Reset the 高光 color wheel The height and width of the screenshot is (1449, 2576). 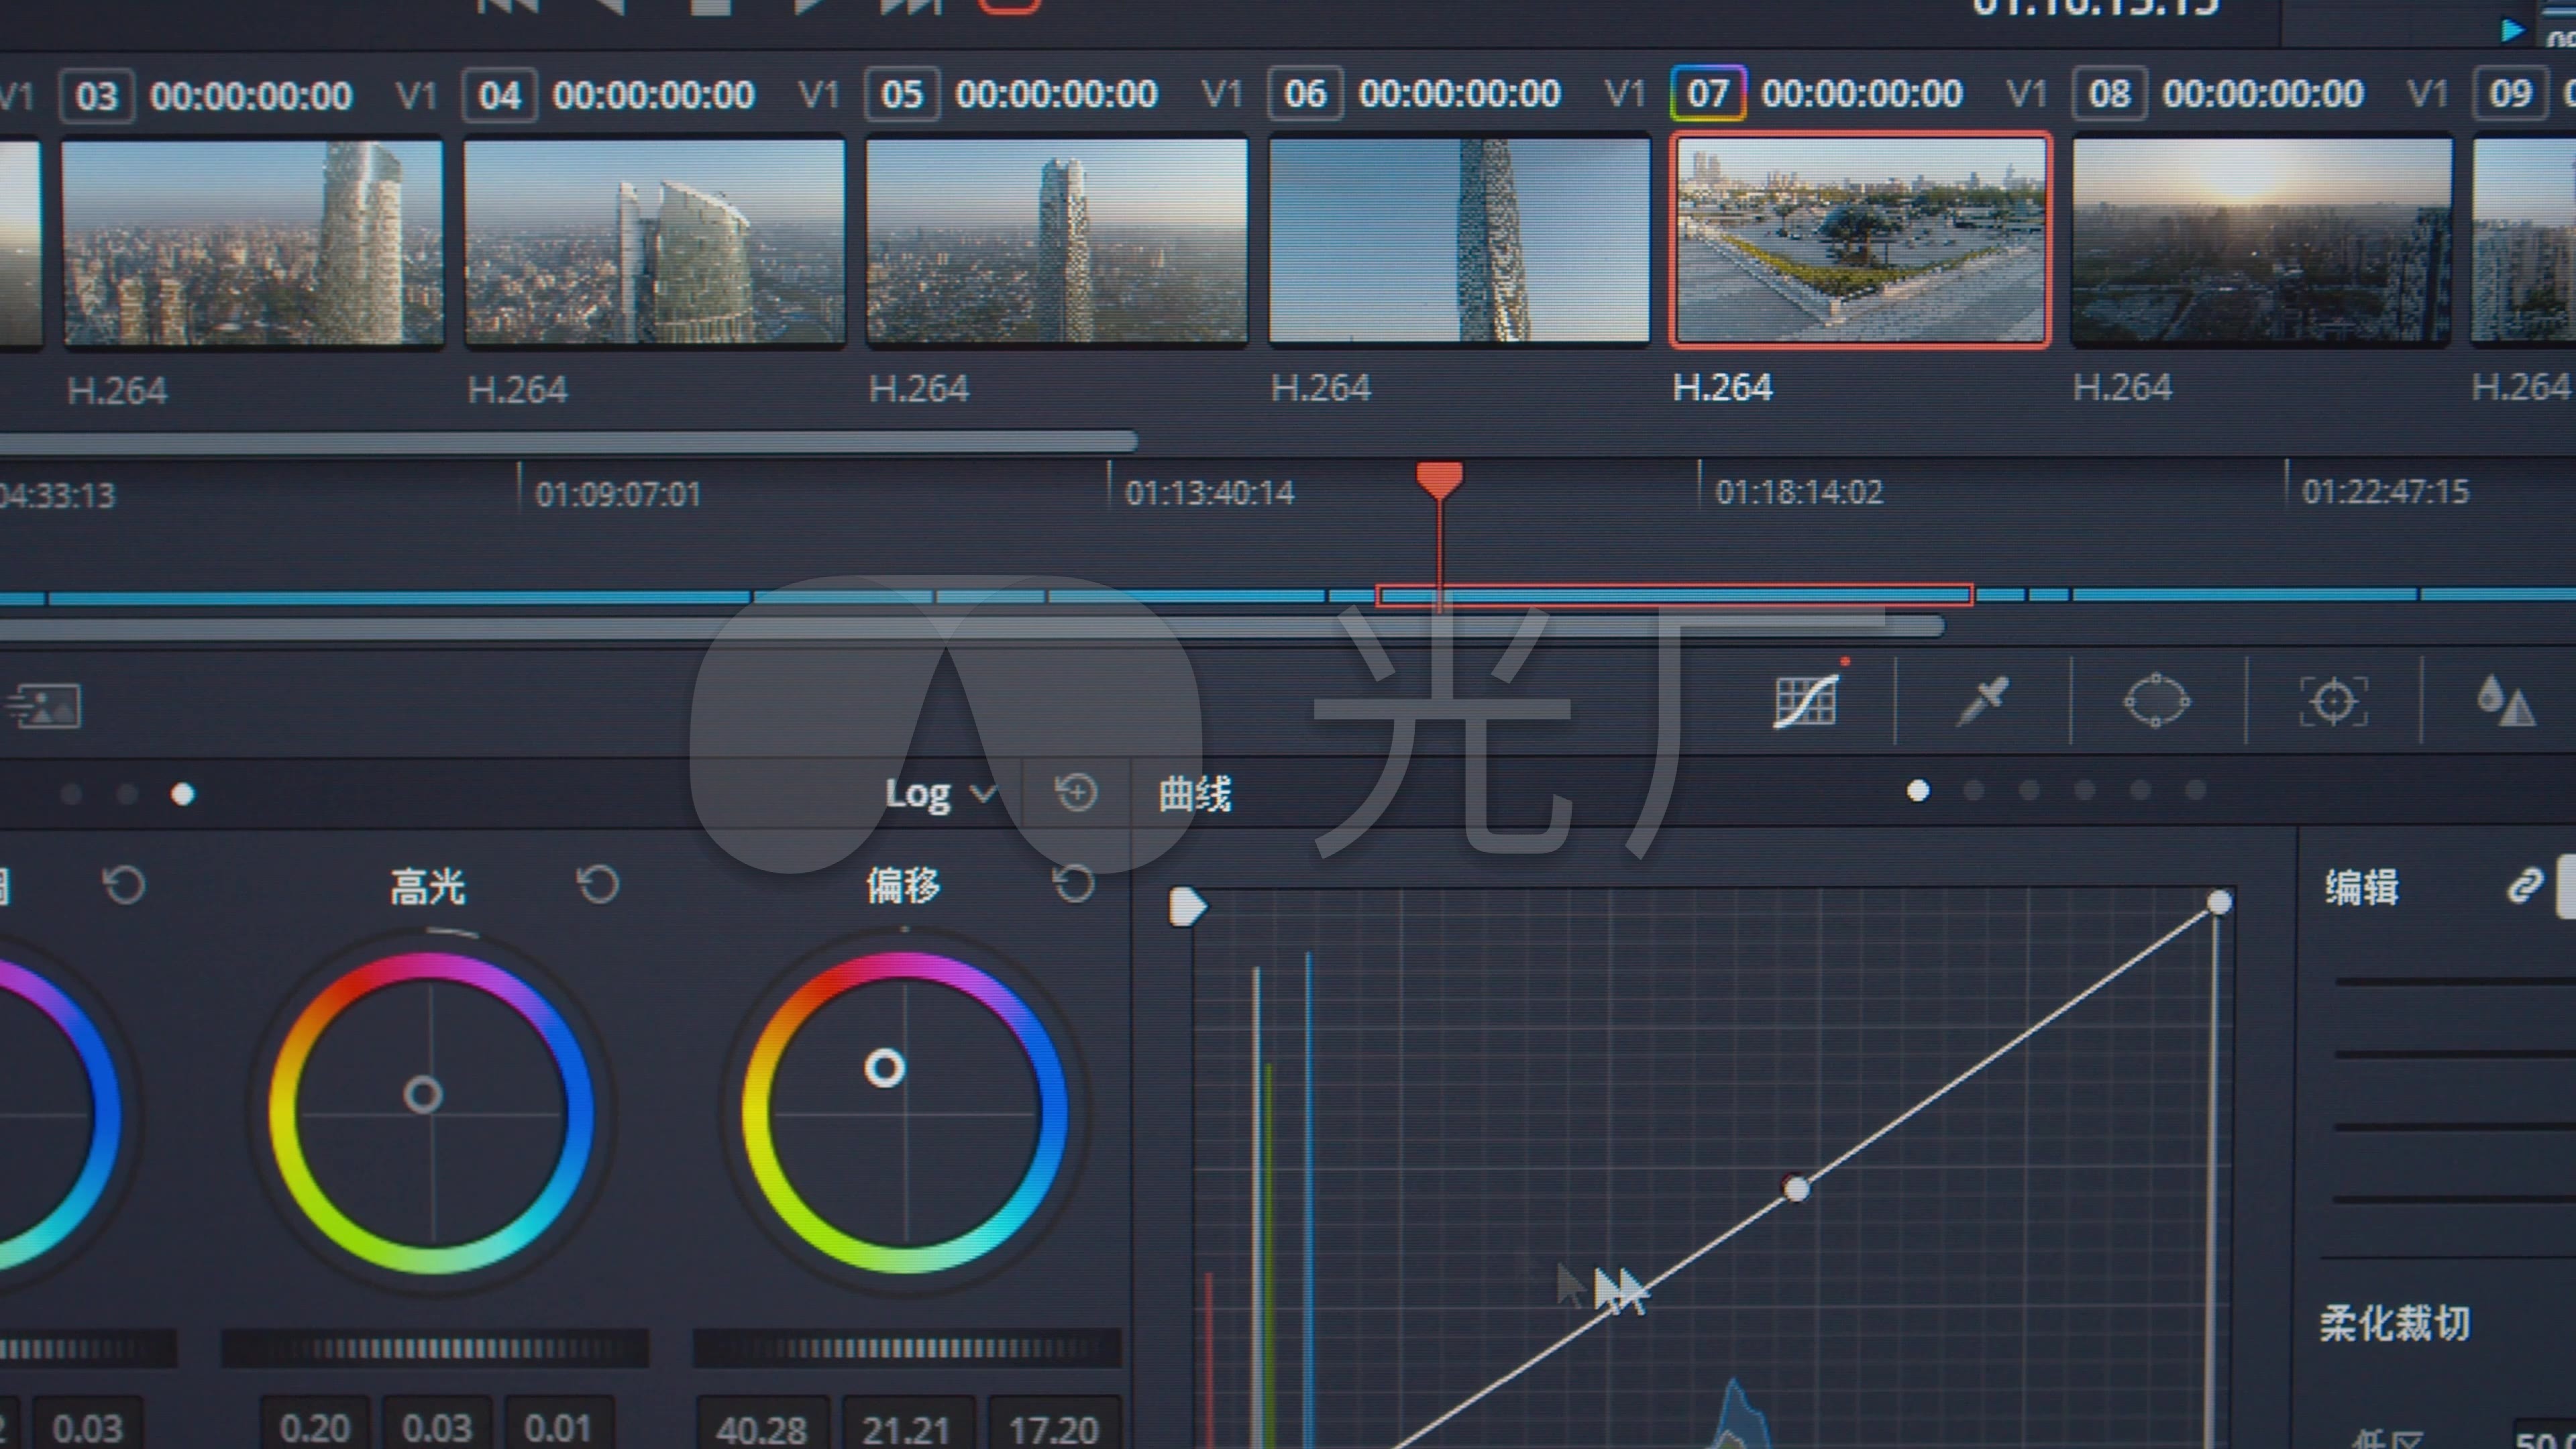tap(598, 884)
